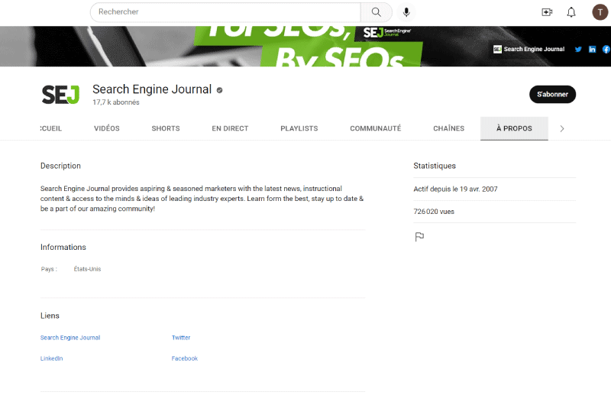Click the SEJ channel avatar logo
Image resolution: width=611 pixels, height=405 pixels.
(60, 94)
